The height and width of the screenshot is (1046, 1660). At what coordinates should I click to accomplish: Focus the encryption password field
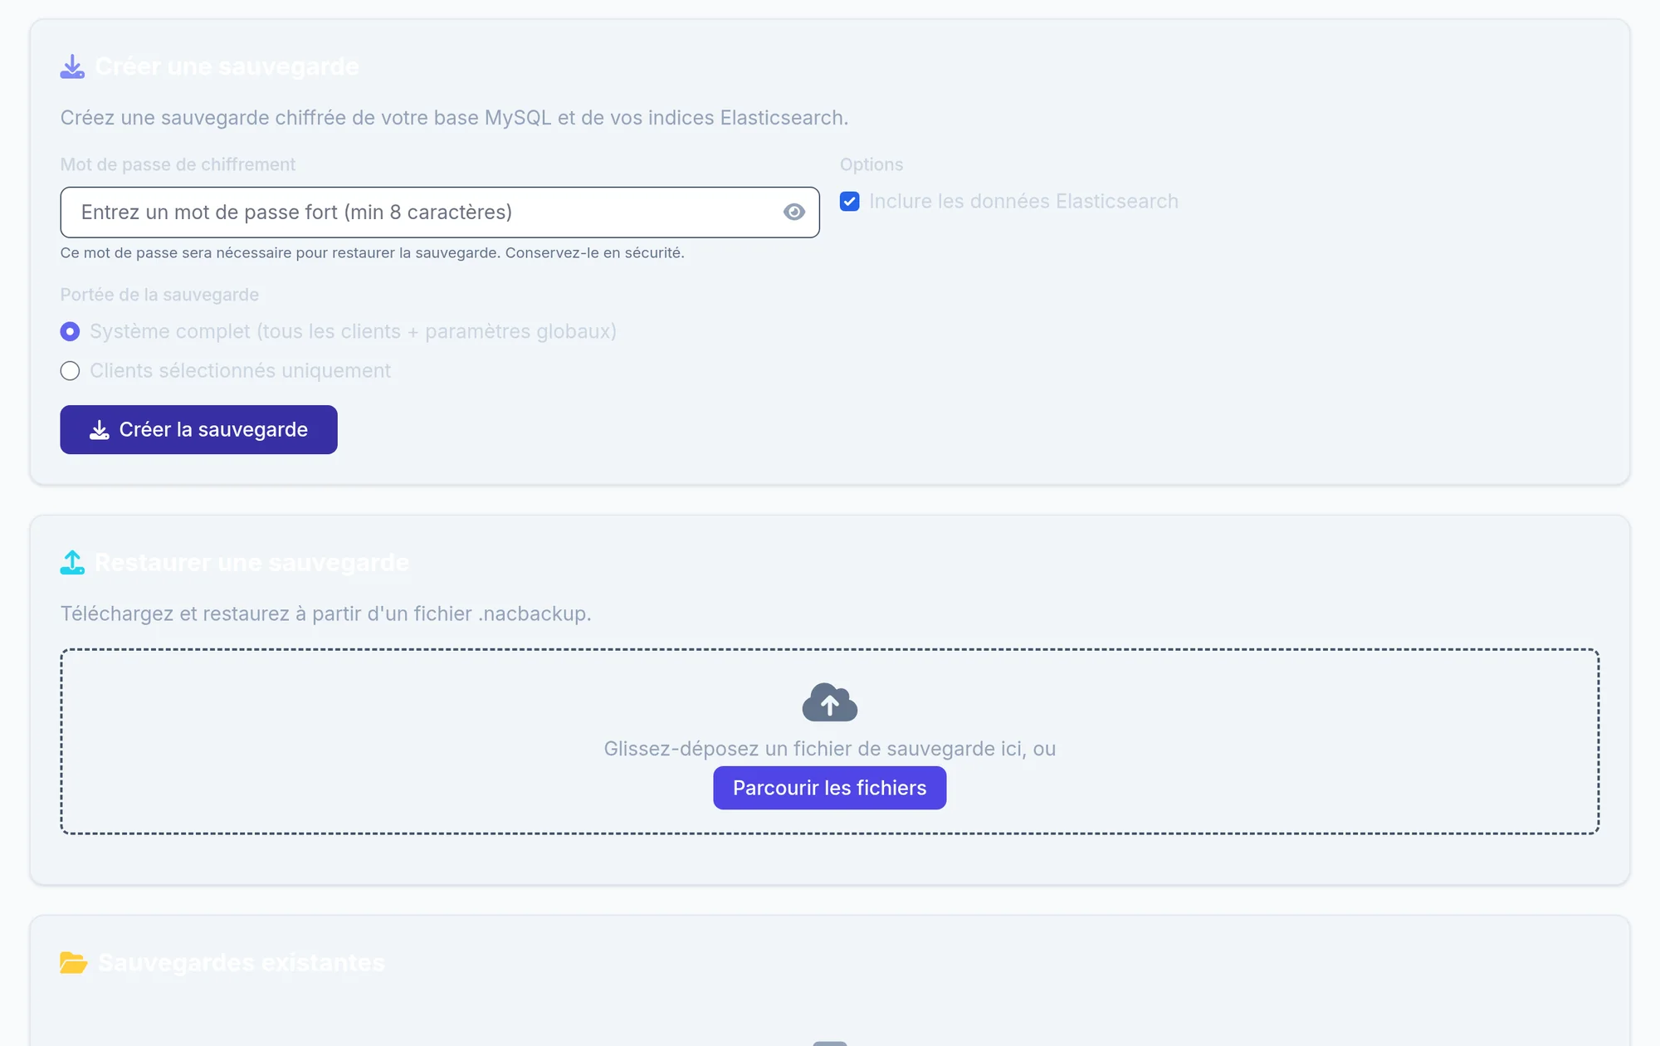[x=440, y=213]
